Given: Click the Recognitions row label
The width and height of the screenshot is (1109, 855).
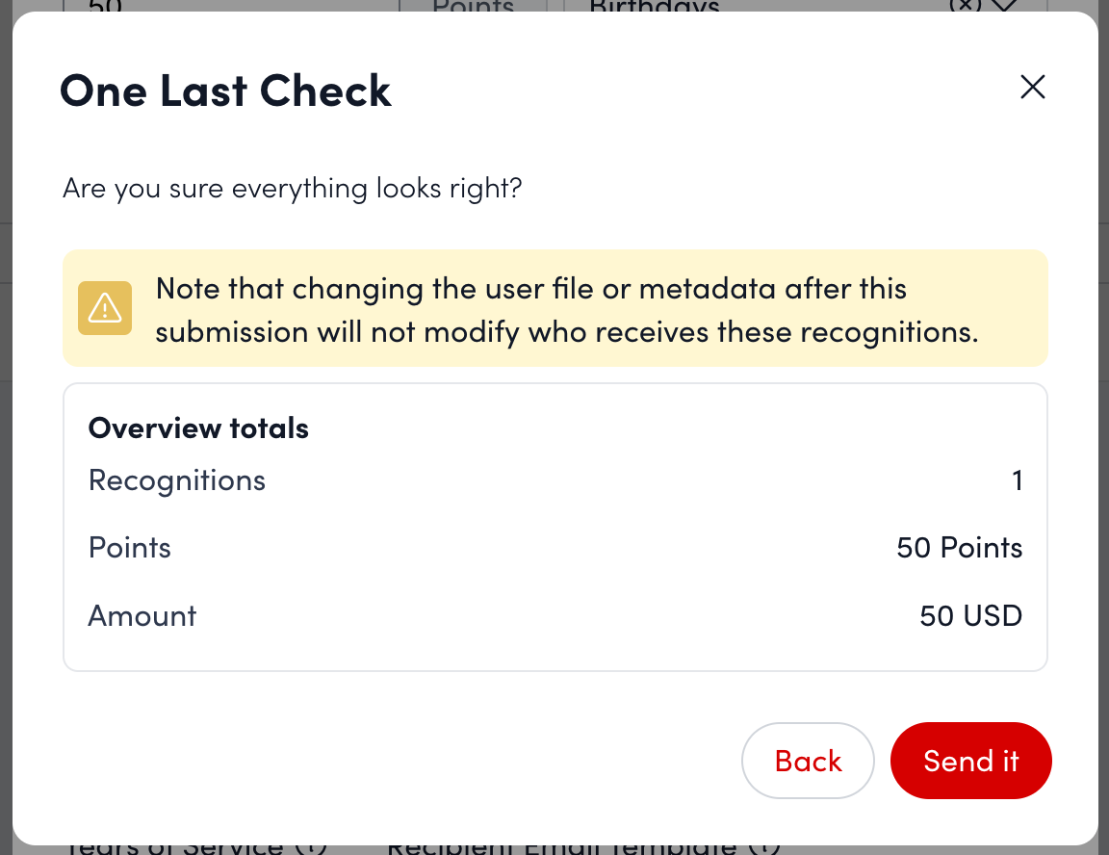Looking at the screenshot, I should (176, 480).
